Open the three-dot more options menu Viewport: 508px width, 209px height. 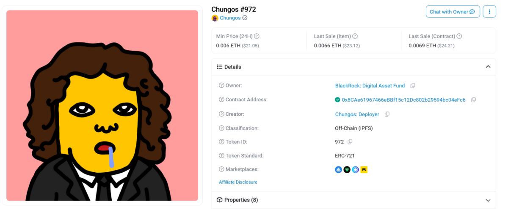489,12
